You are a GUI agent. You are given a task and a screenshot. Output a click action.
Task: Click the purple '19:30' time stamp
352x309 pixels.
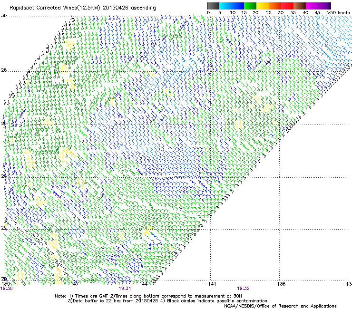7,289
